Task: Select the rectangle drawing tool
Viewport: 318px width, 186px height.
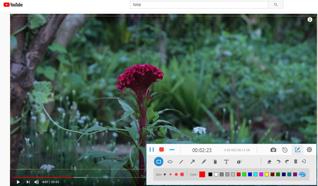Action: pos(159,161)
